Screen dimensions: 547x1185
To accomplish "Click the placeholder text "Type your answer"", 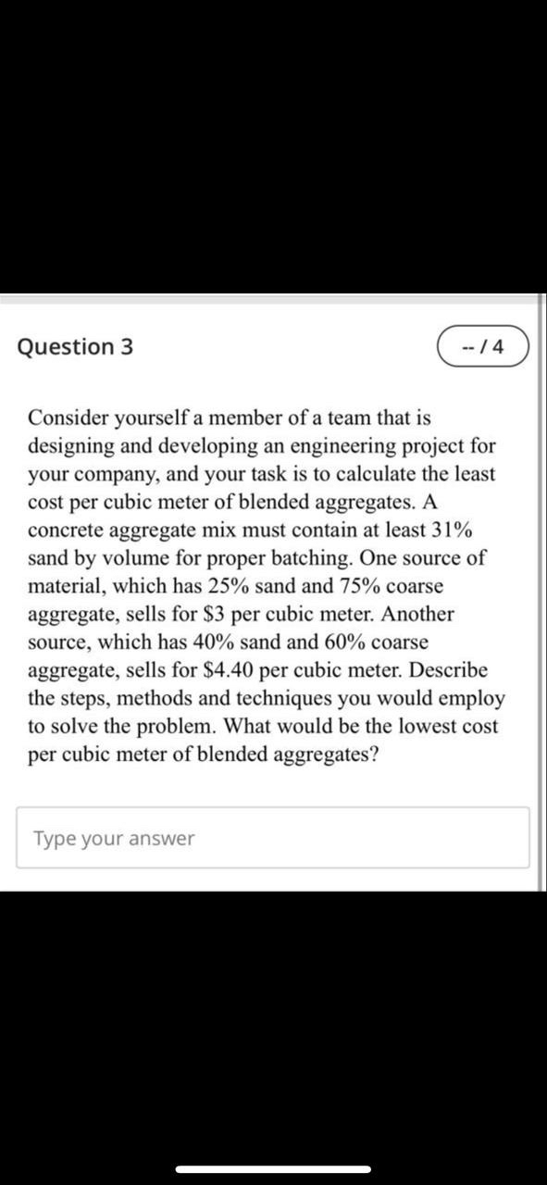I will click(112, 838).
